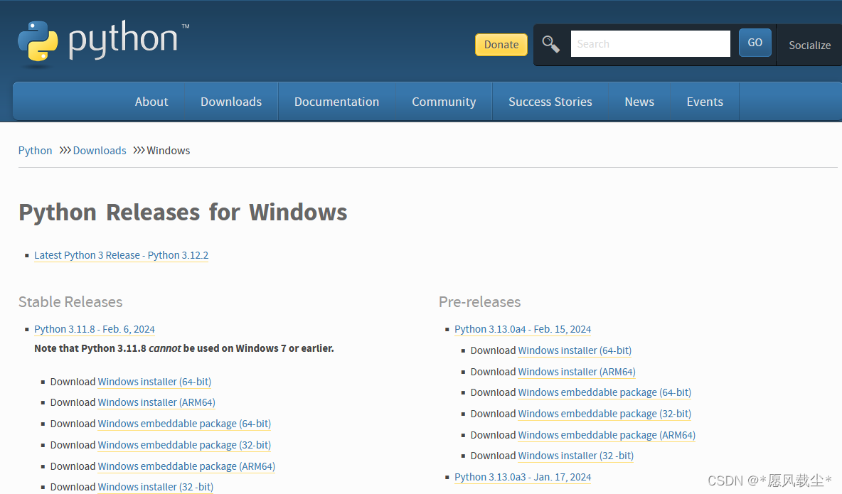Open the Success Stories menu item

click(x=550, y=102)
